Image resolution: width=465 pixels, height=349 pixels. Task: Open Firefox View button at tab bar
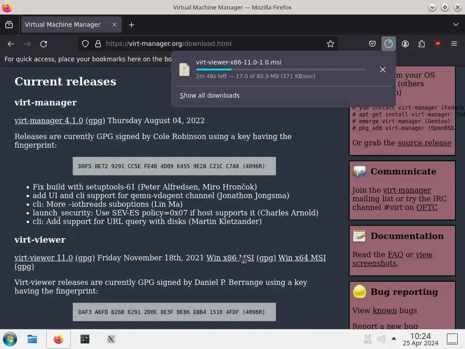[x=9, y=25]
